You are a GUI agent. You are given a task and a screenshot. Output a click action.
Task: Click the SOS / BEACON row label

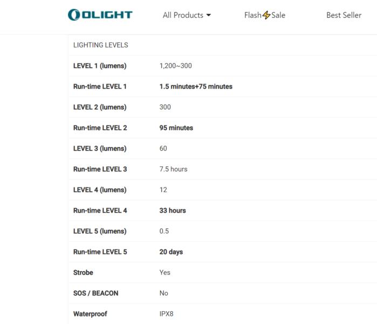click(95, 293)
